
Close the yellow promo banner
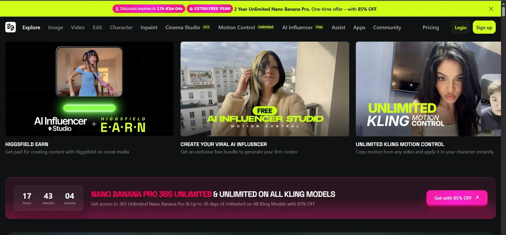[x=491, y=9]
